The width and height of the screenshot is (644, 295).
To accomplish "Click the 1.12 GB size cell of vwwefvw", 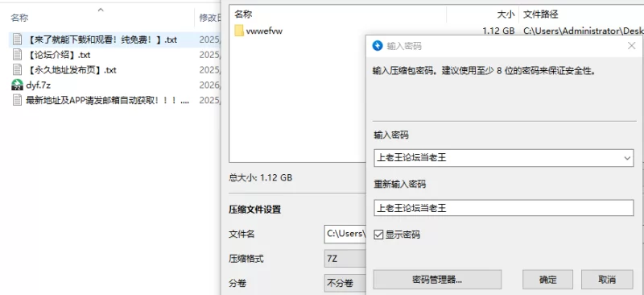I will [x=498, y=31].
